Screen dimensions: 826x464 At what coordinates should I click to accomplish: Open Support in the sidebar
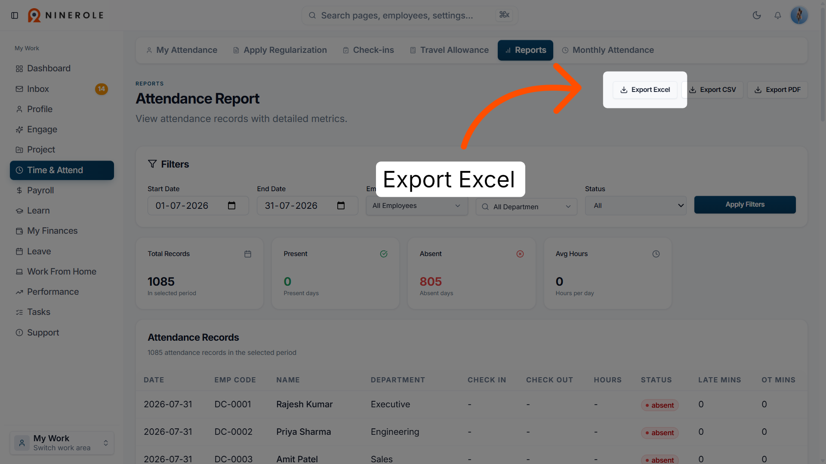62,333
